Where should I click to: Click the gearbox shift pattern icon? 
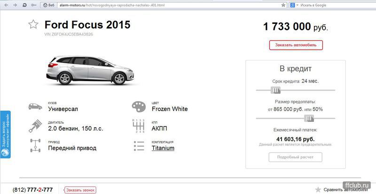[x=139, y=126]
